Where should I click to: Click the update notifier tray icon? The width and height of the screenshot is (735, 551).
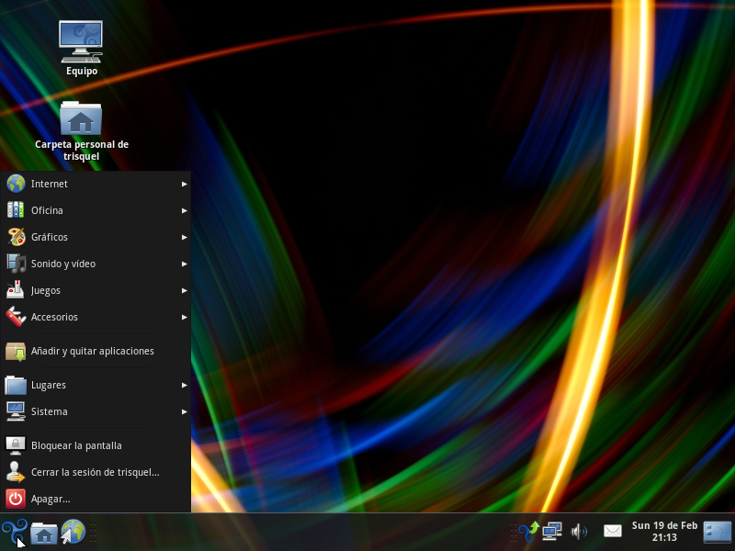point(529,531)
